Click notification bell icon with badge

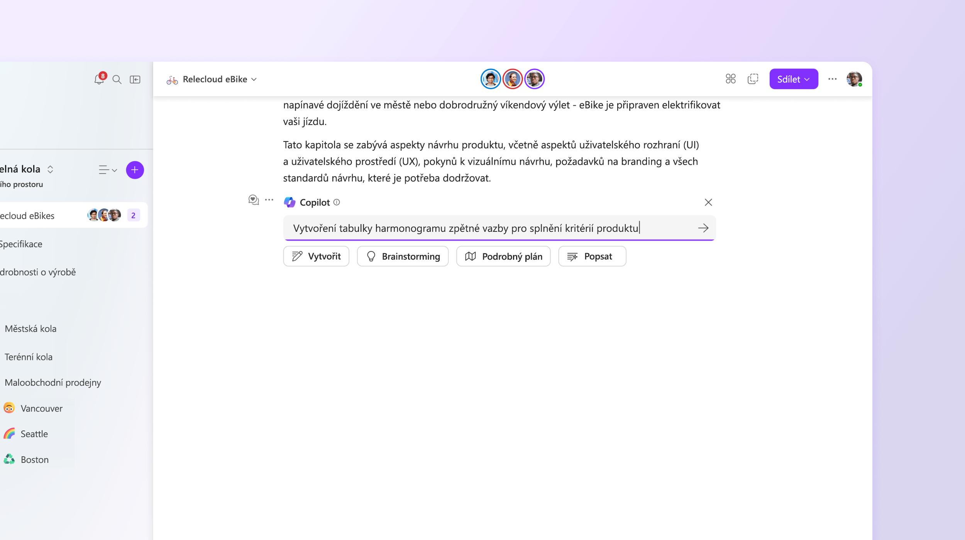click(98, 78)
